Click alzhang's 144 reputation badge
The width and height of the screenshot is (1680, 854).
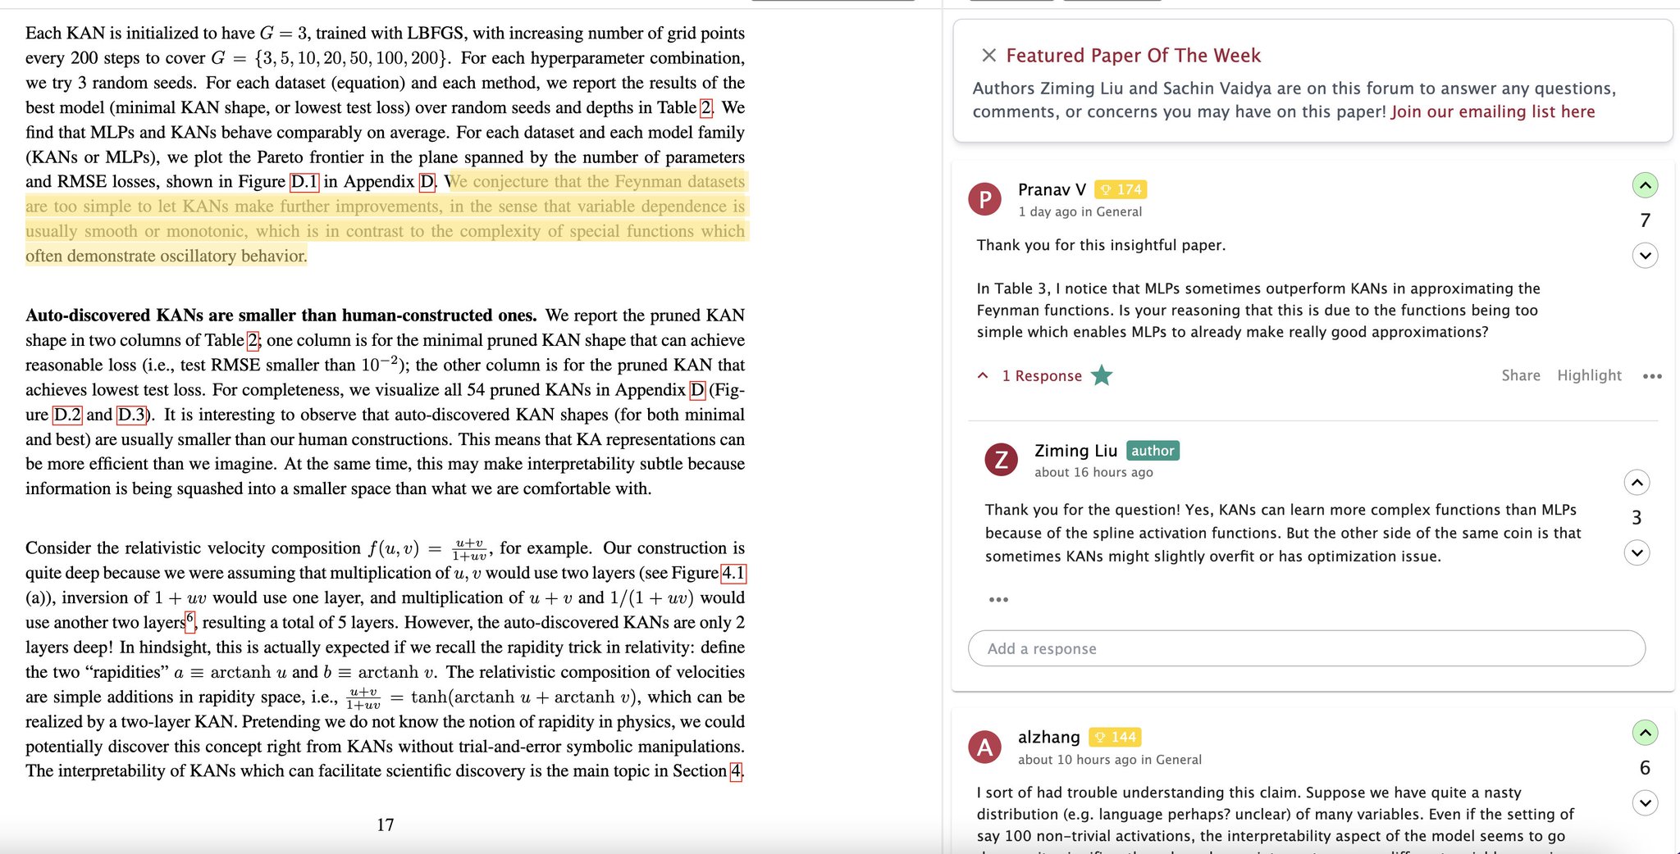pos(1116,737)
